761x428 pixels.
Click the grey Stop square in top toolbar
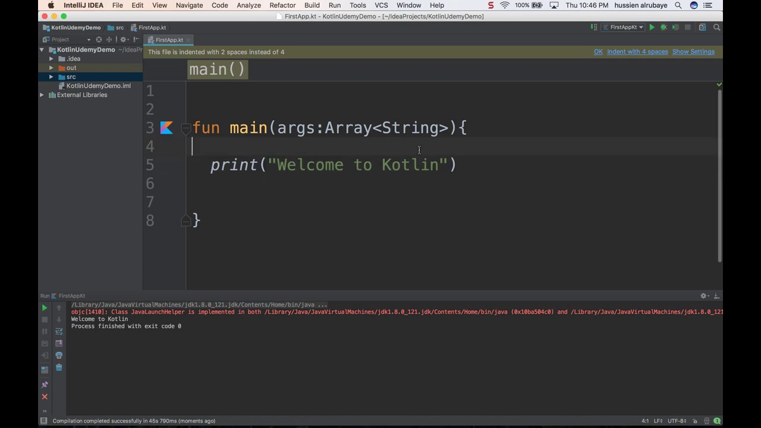coord(688,27)
